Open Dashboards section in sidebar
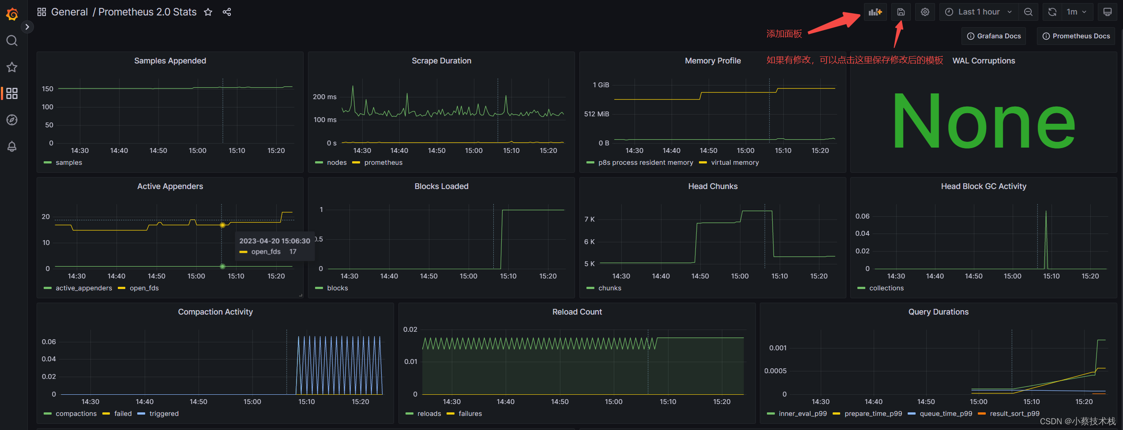Image resolution: width=1123 pixels, height=430 pixels. 12,93
